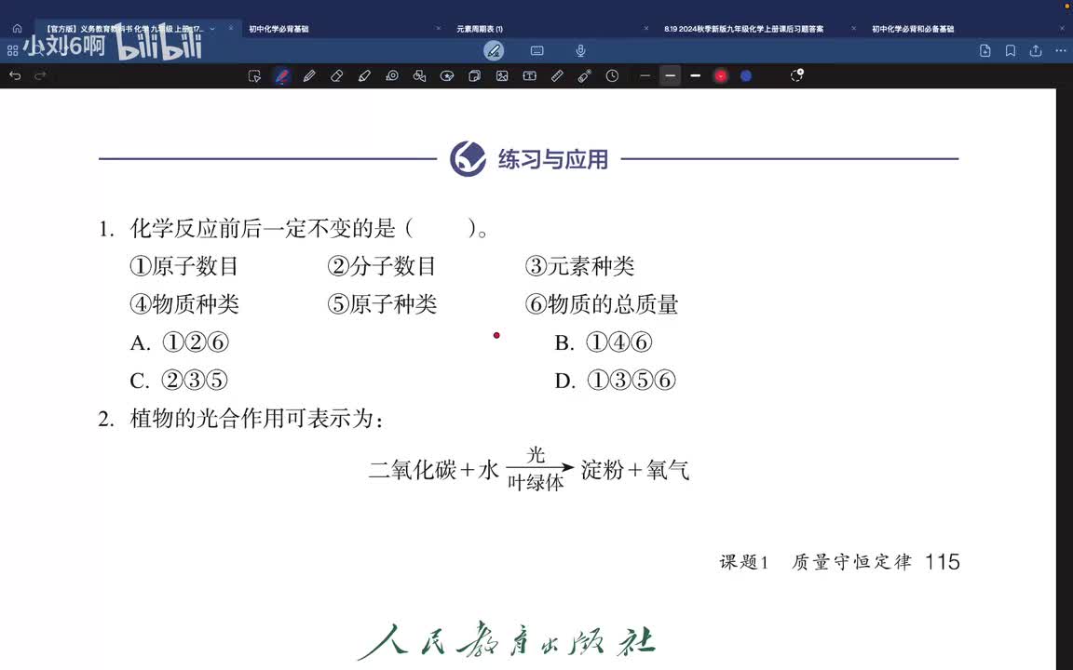Click answer option D. ①③⑤⑥
This screenshot has height=670, width=1073.
click(615, 380)
